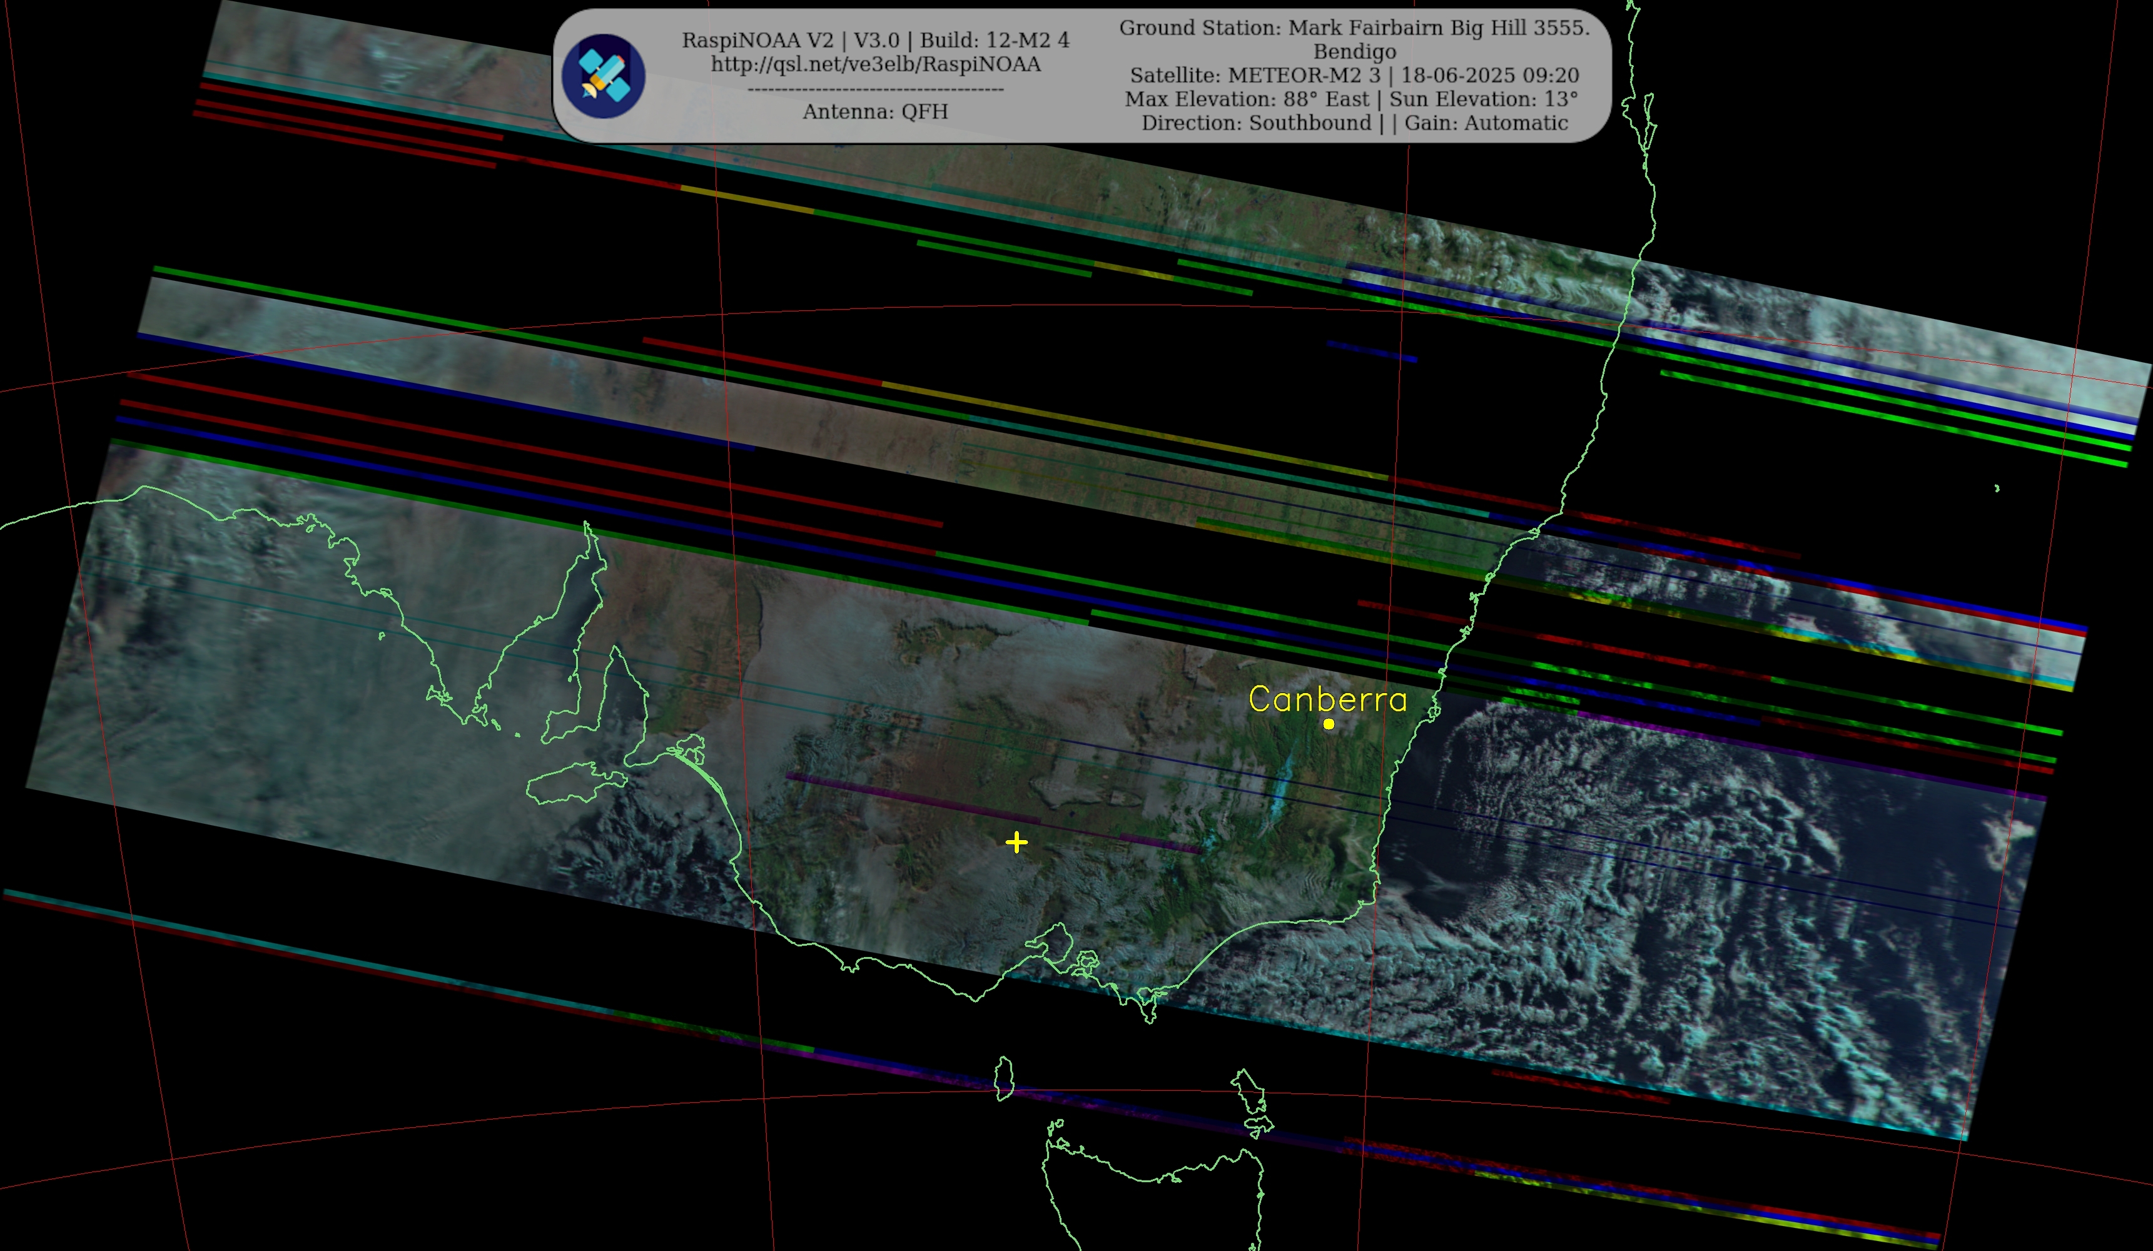This screenshot has height=1251, width=2153.
Task: Click the Bendigo location text in header
Action: 1354,52
